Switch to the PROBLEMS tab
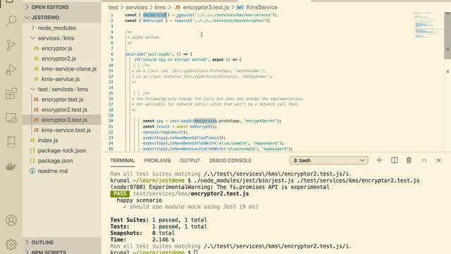The width and height of the screenshot is (451, 254). (x=157, y=160)
